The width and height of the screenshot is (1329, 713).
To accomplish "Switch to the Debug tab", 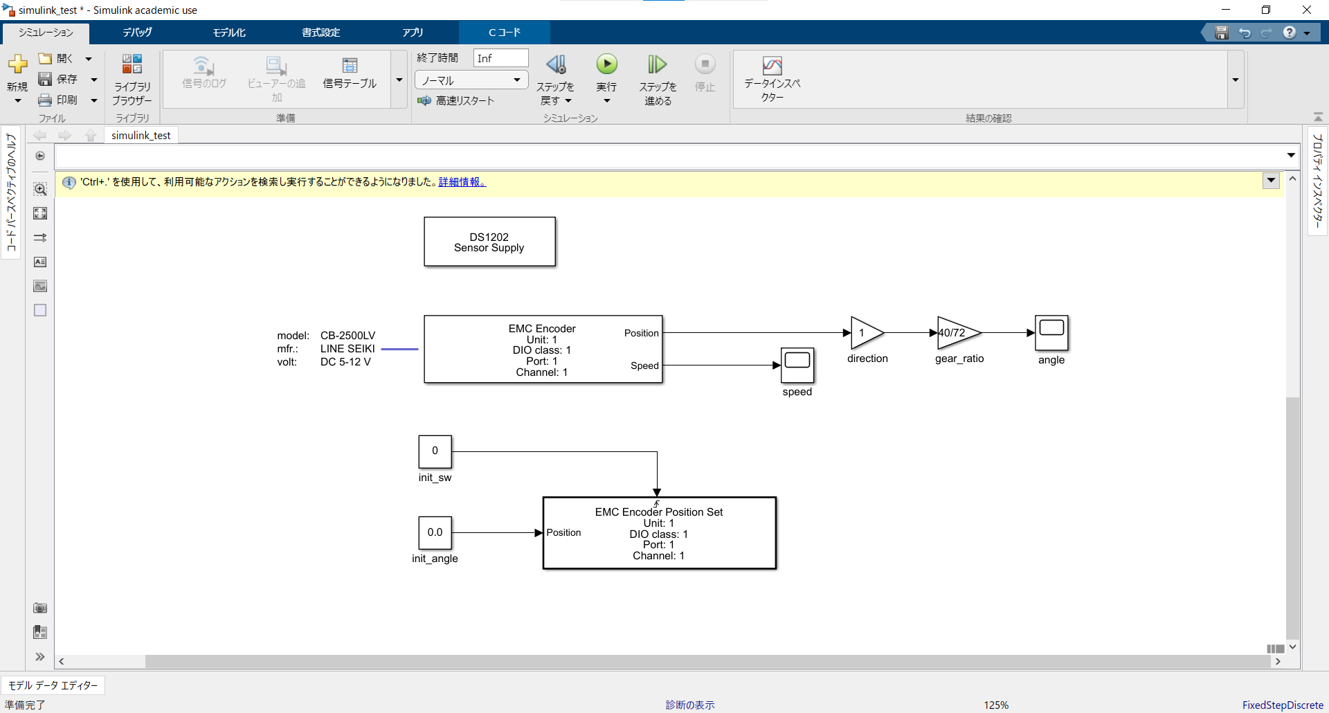I will [x=137, y=33].
